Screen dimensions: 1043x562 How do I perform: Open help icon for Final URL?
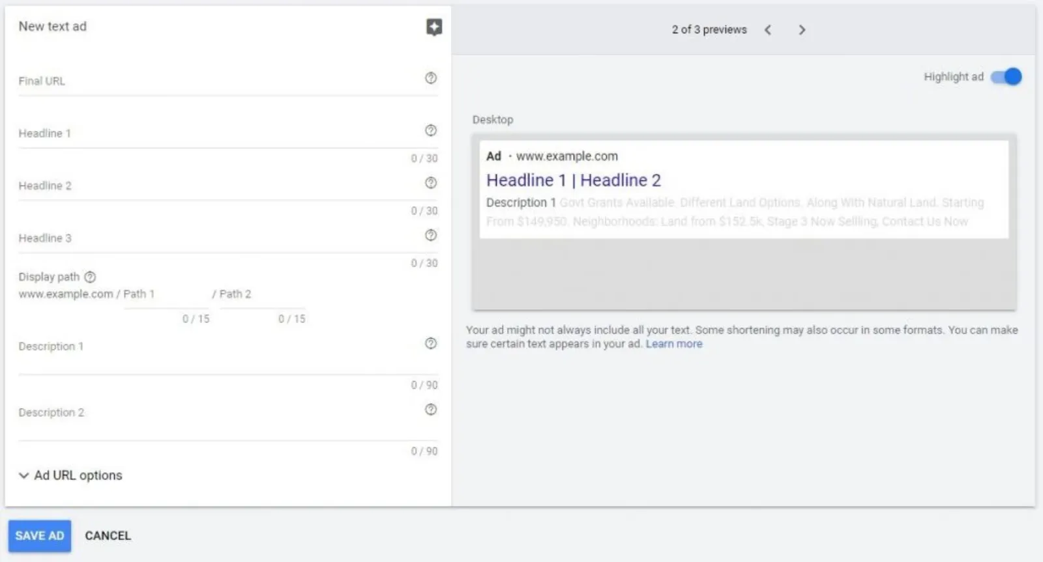pyautogui.click(x=431, y=78)
